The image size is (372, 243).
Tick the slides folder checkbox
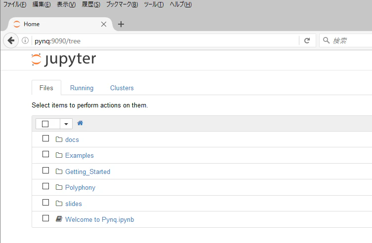pyautogui.click(x=45, y=202)
